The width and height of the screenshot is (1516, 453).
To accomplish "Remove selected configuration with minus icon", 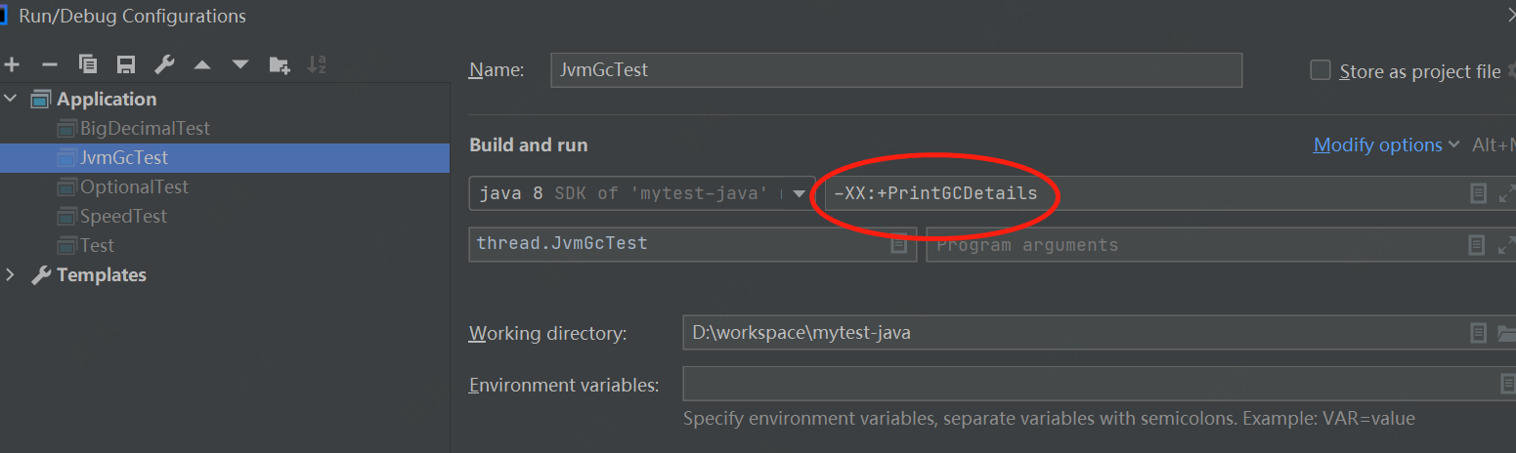I will point(50,64).
